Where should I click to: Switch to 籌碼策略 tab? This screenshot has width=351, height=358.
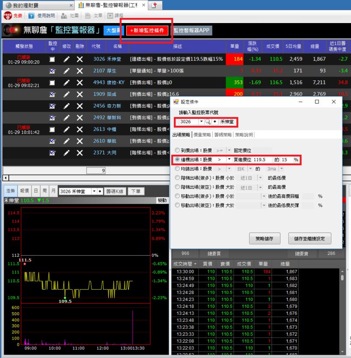point(223,135)
